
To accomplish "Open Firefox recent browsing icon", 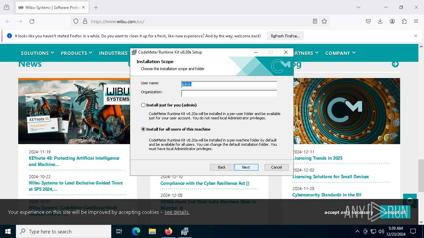I will 7,7.
